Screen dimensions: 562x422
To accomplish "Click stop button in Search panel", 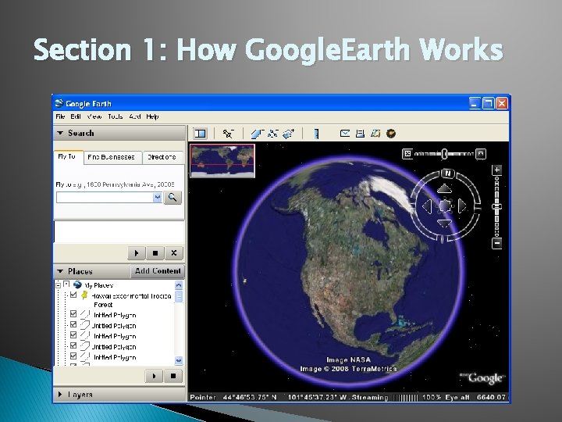I will (155, 253).
